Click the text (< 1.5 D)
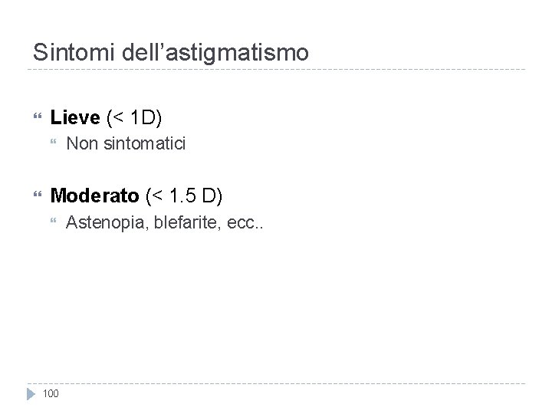The width and height of the screenshot is (552, 414). click(182, 196)
